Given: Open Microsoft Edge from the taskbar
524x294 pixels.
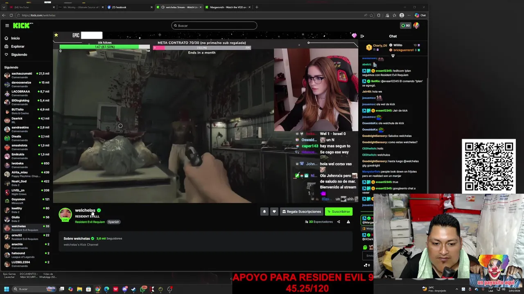Looking at the screenshot, I should pyautogui.click(x=106, y=289).
